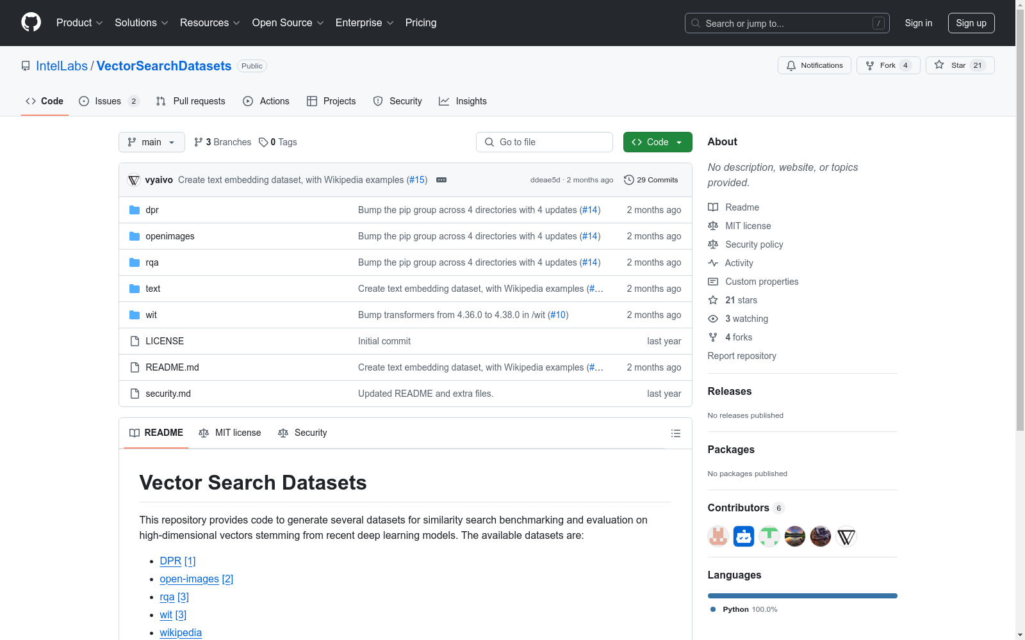The height and width of the screenshot is (640, 1025).
Task: Open the Actions tab
Action: tap(266, 101)
